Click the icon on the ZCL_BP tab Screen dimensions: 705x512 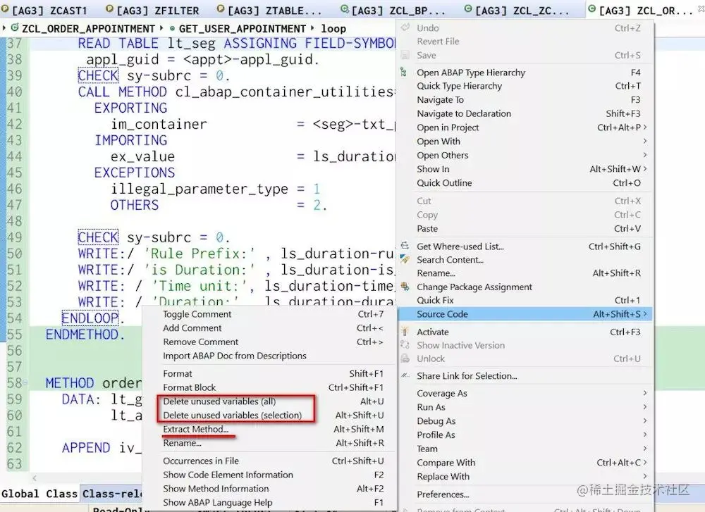tap(345, 9)
